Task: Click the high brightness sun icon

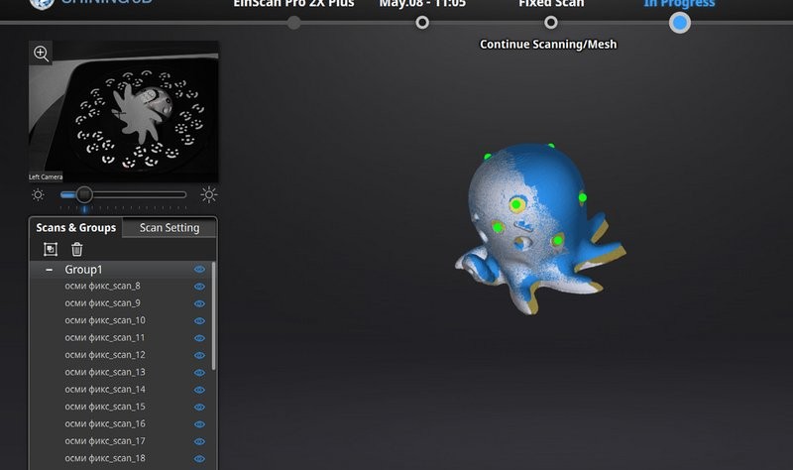Action: 209,195
